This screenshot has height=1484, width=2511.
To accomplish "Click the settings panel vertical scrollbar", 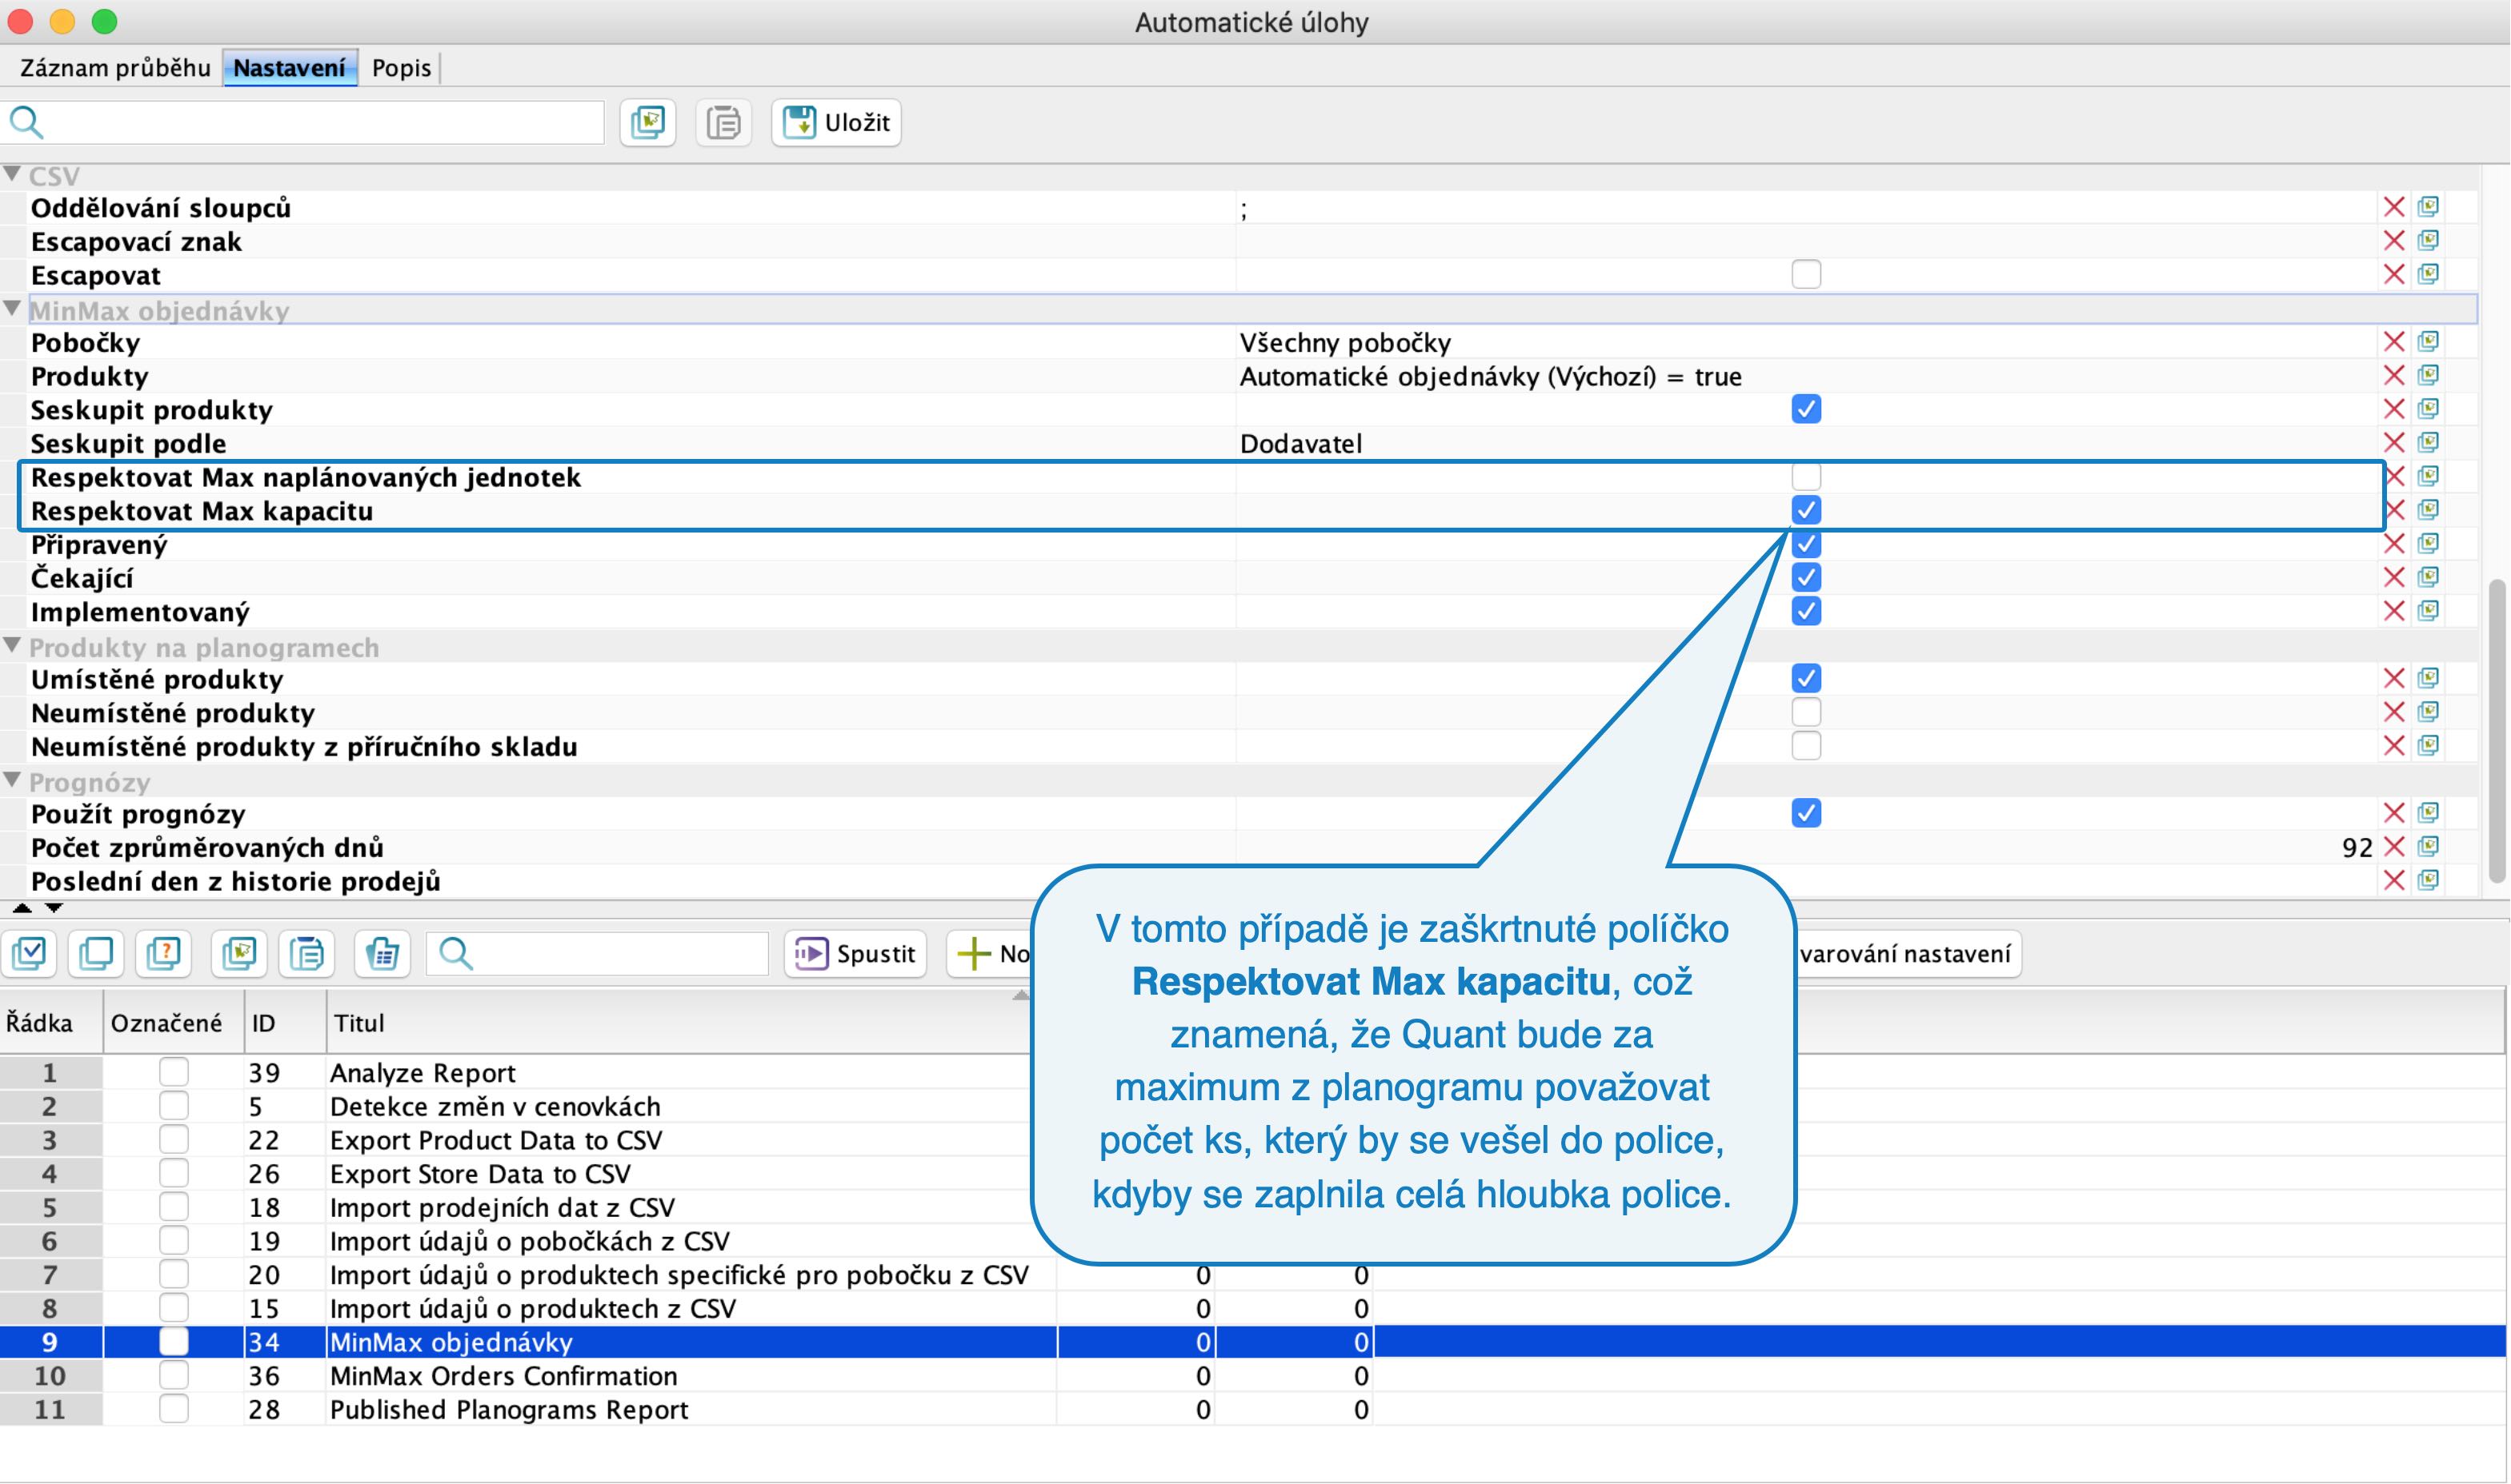I will 2498,730.
